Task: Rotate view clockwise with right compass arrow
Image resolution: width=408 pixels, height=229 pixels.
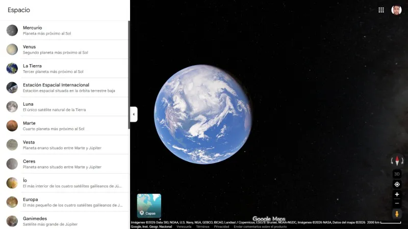Action: pos(402,161)
